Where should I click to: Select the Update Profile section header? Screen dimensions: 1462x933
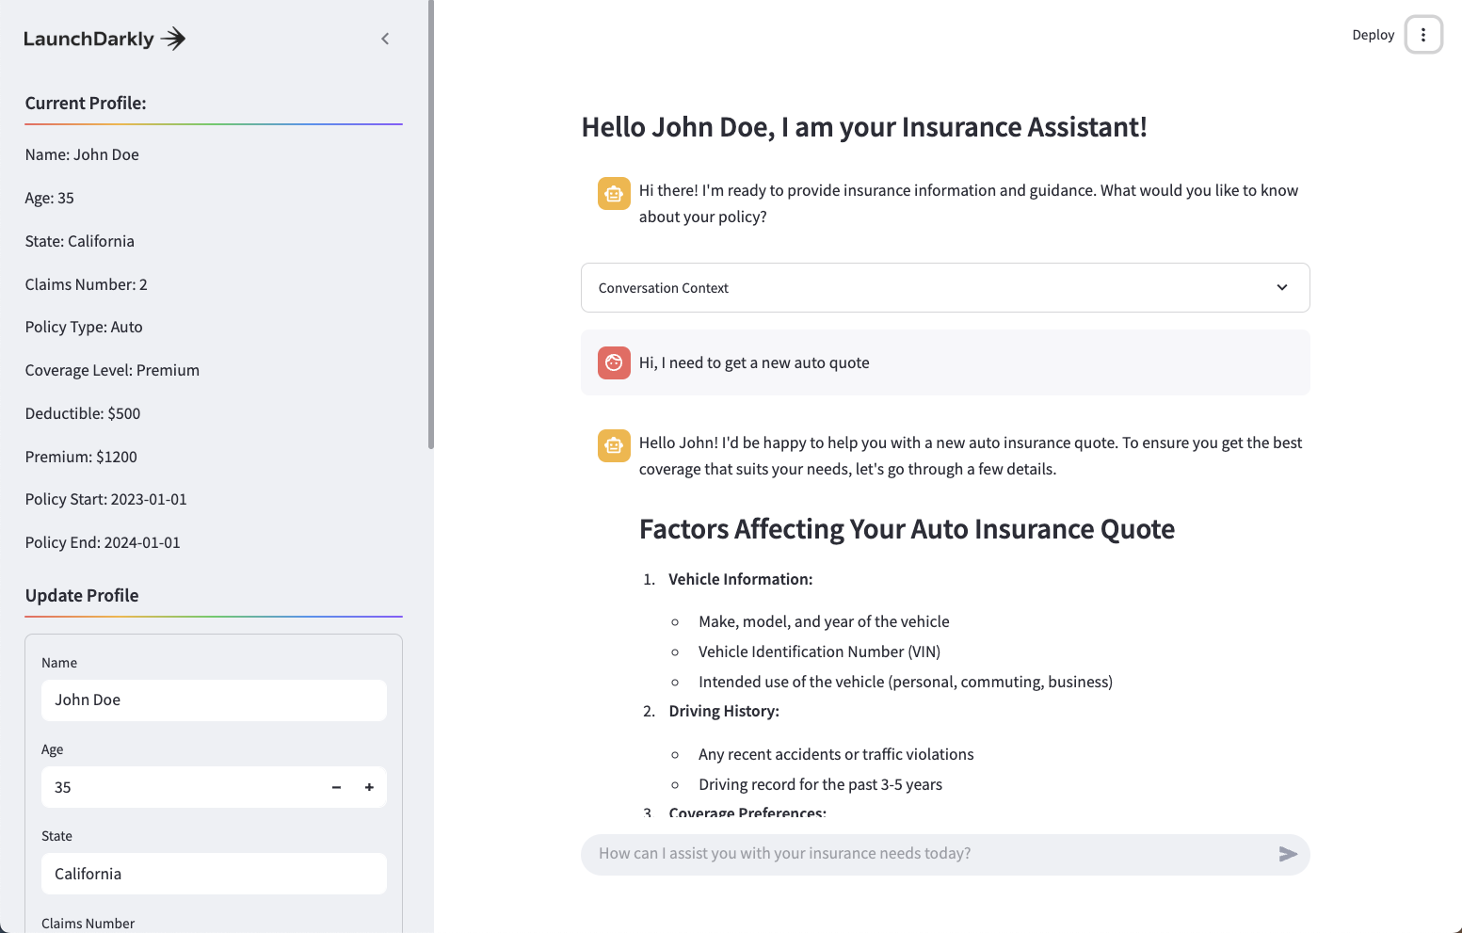point(82,595)
